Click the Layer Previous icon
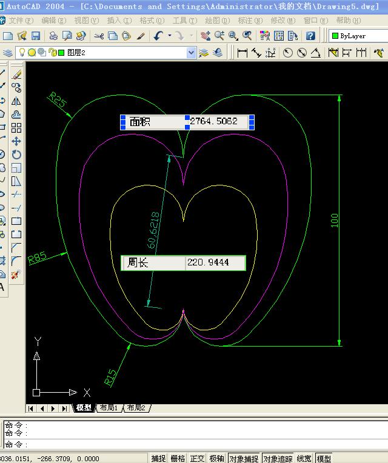This screenshot has height=463, width=388. click(218, 53)
